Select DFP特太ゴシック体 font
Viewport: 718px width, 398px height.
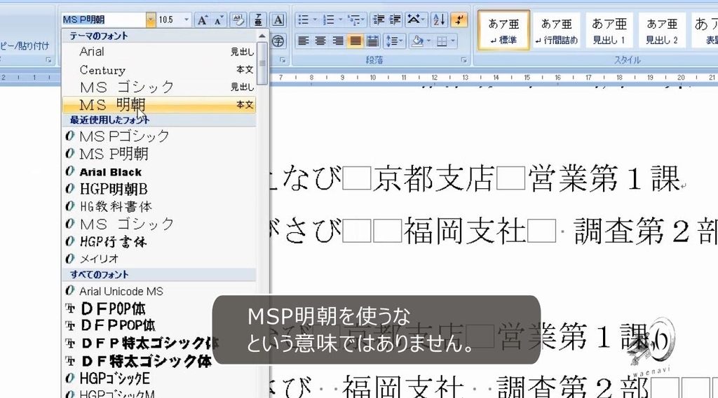tap(159, 343)
